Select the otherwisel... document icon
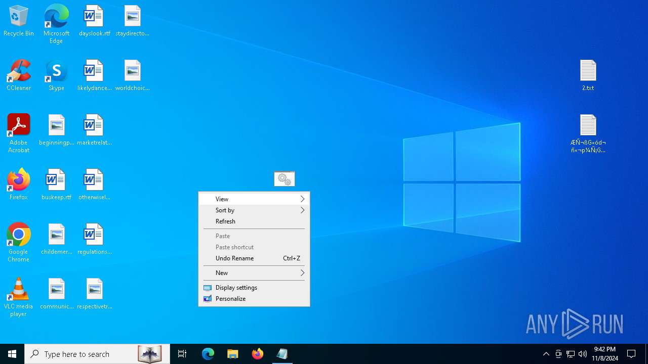Image resolution: width=648 pixels, height=364 pixels. point(94,185)
